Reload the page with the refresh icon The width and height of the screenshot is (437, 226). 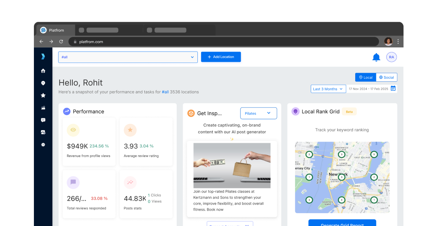(x=61, y=41)
